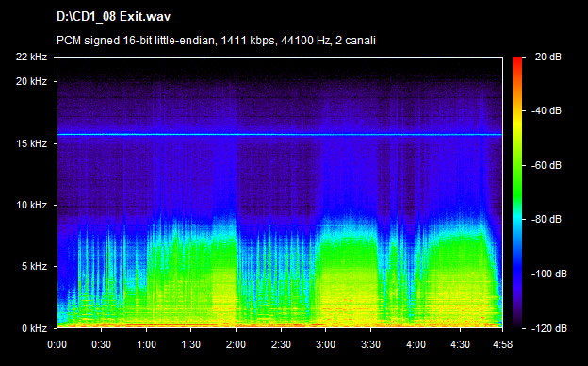Screen dimensions: 588x366
Task: Click the 3:30 time axis marker
Action: click(x=370, y=344)
